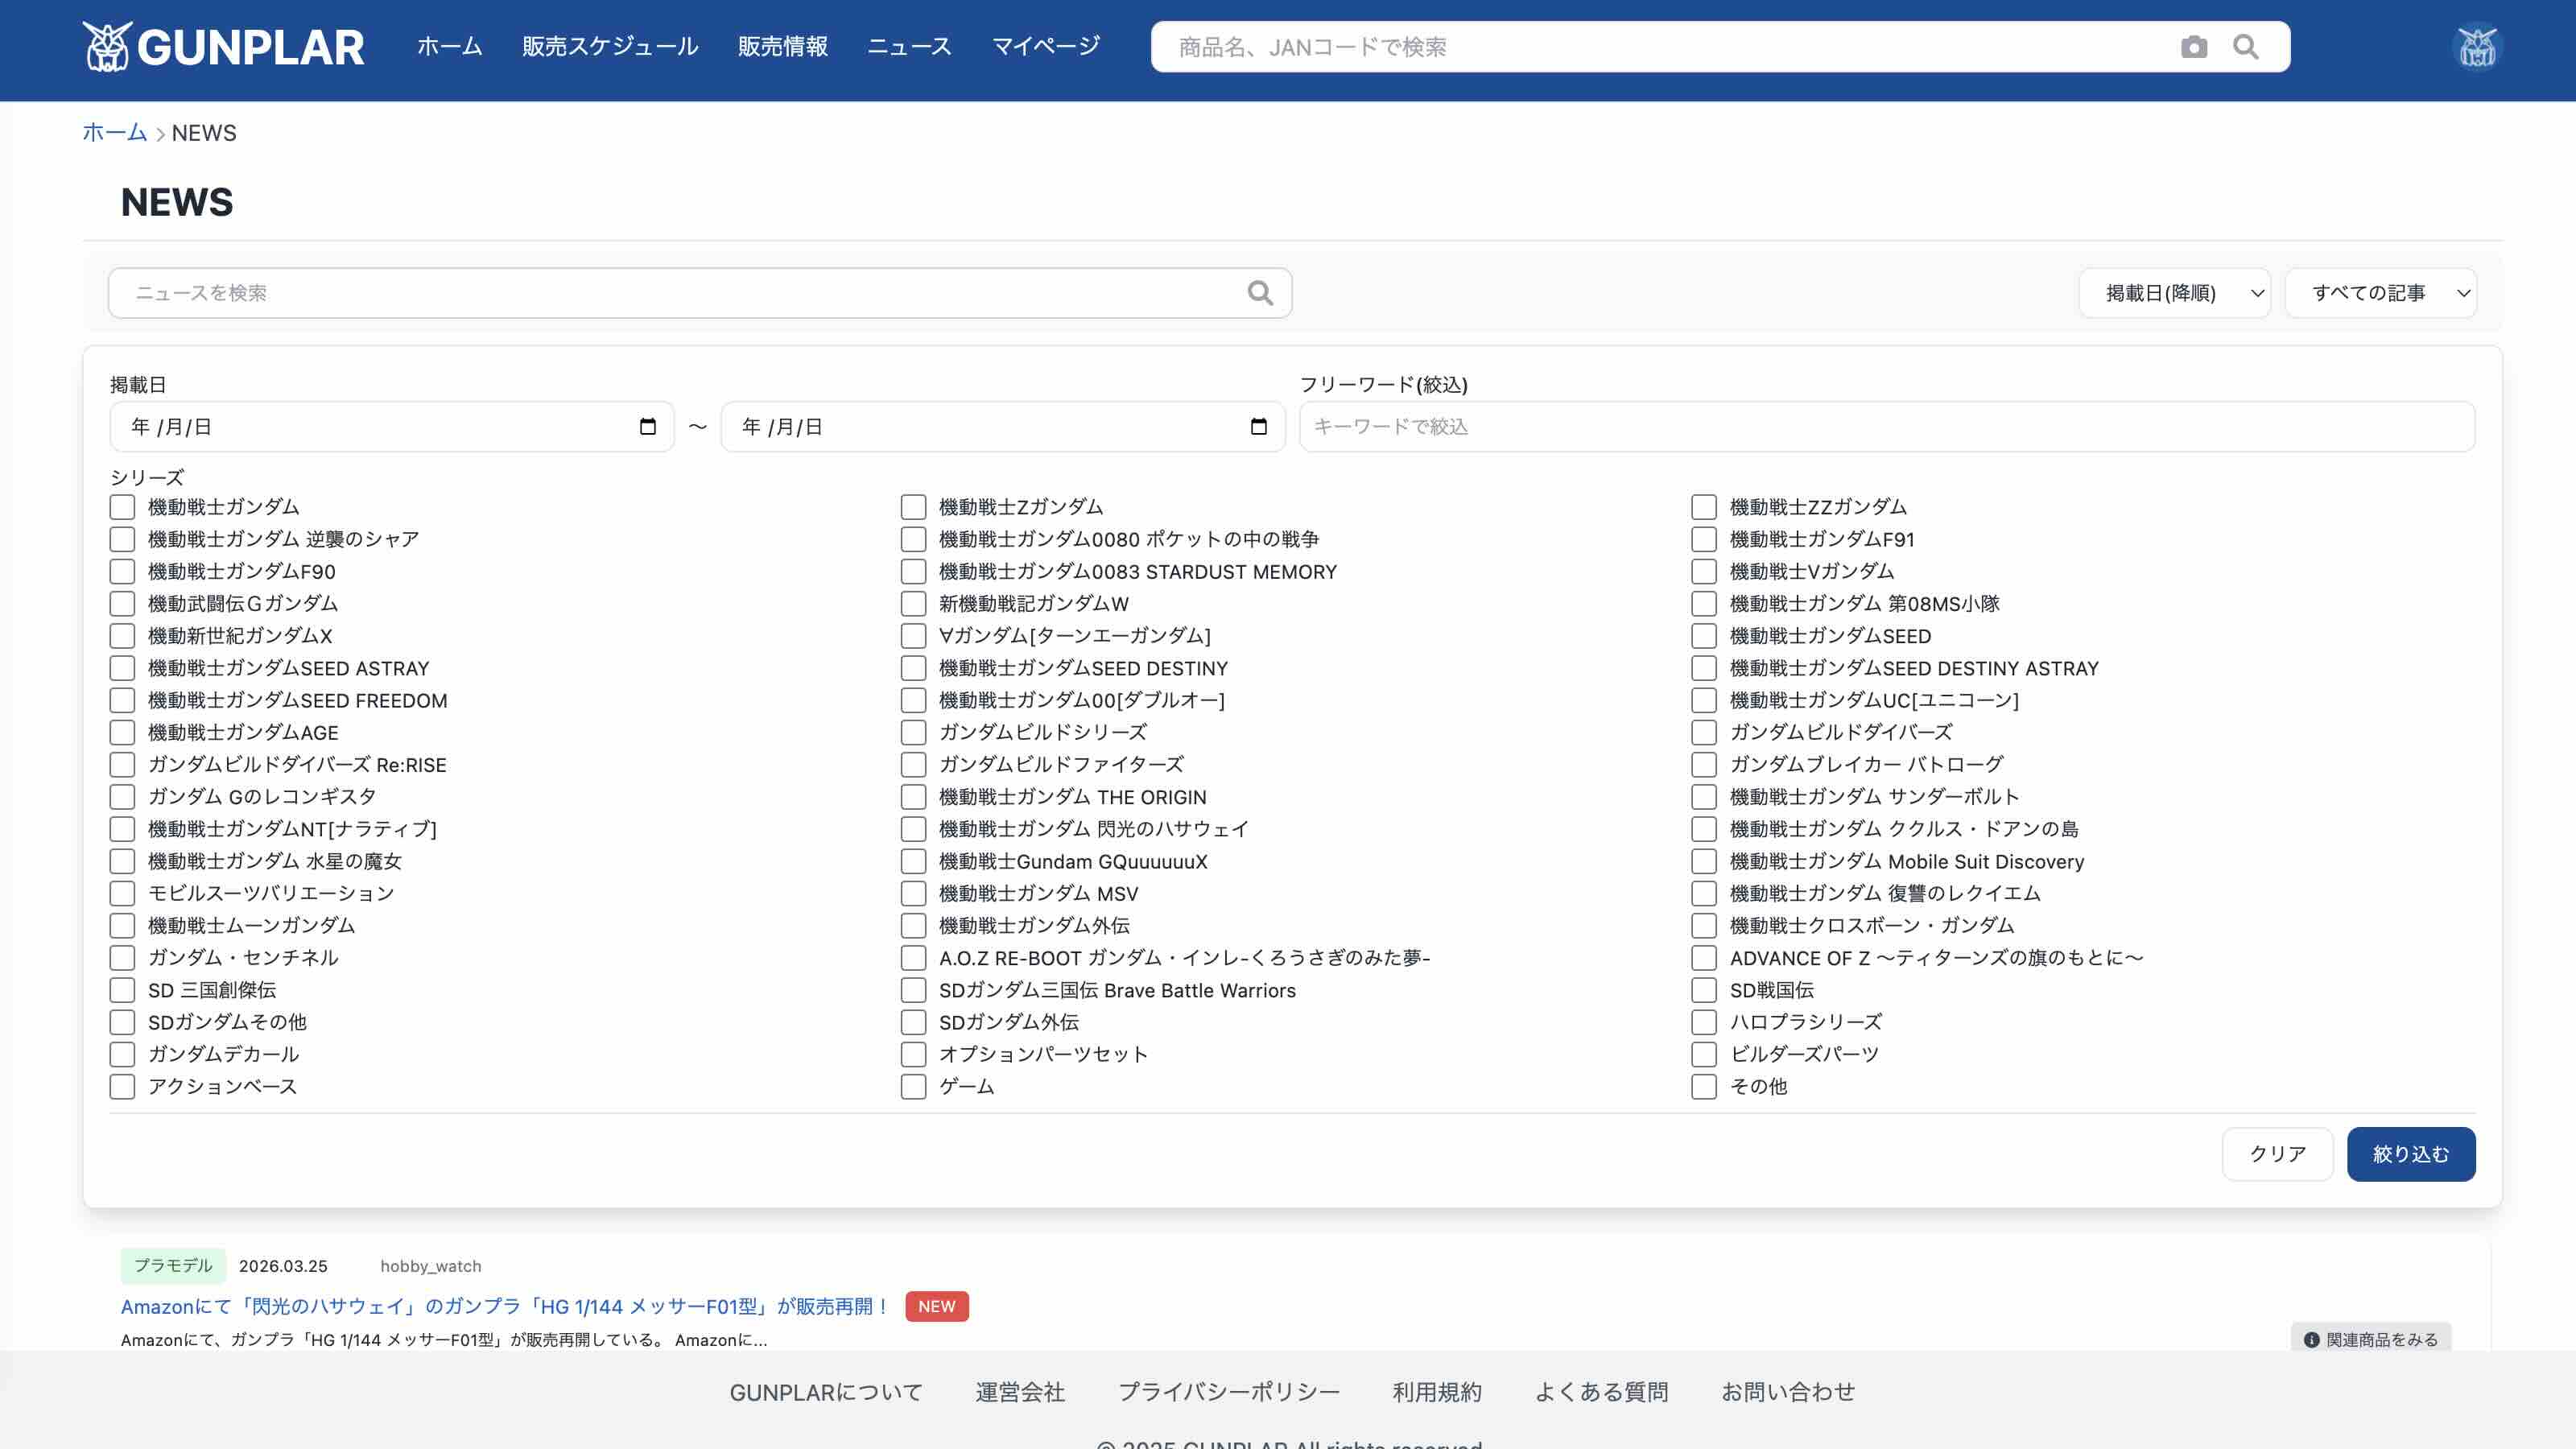This screenshot has width=2576, height=1449.
Task: Click the 関連商品をみる info button
Action: [x=2371, y=1339]
